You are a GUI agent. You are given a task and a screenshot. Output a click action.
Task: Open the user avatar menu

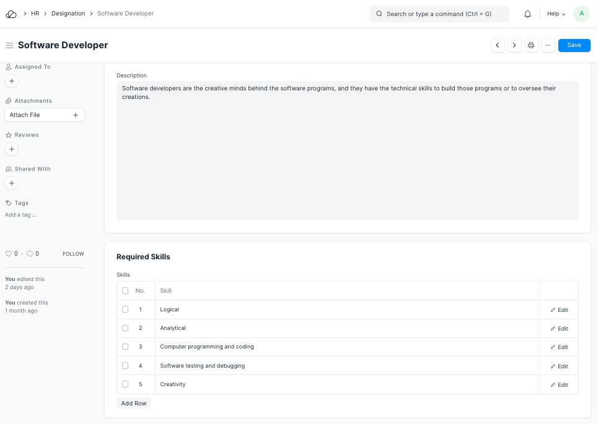(x=581, y=14)
